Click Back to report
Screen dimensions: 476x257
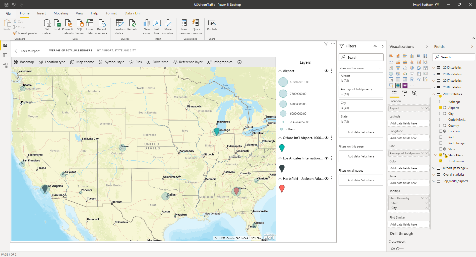point(27,51)
